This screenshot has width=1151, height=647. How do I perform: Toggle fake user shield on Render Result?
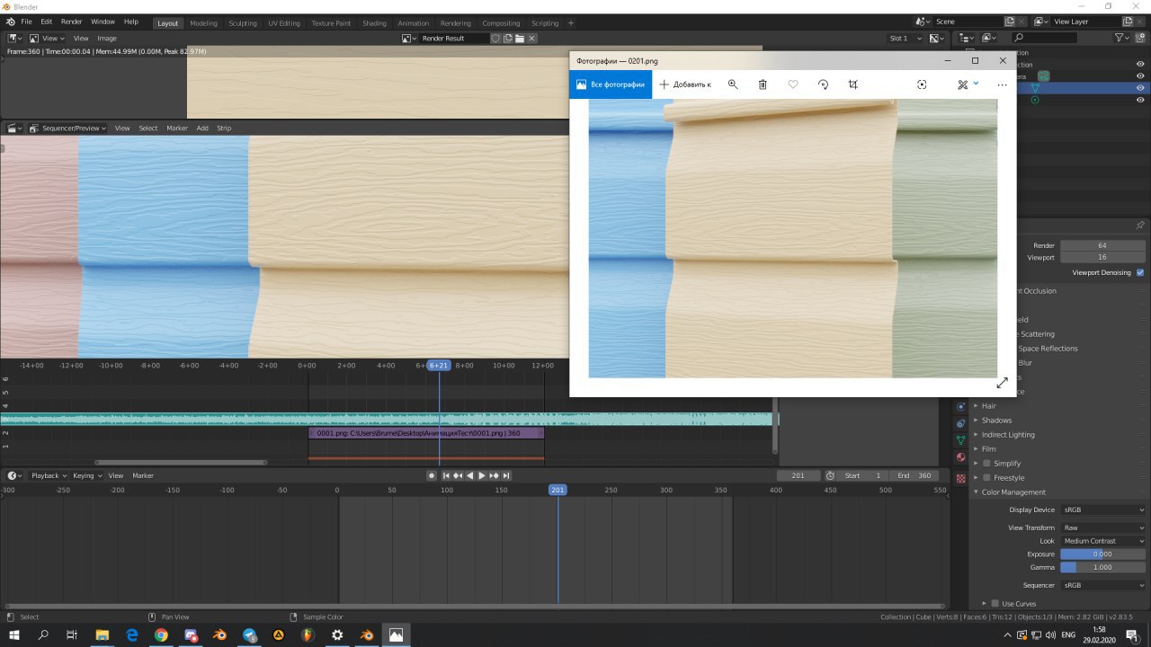coord(495,39)
